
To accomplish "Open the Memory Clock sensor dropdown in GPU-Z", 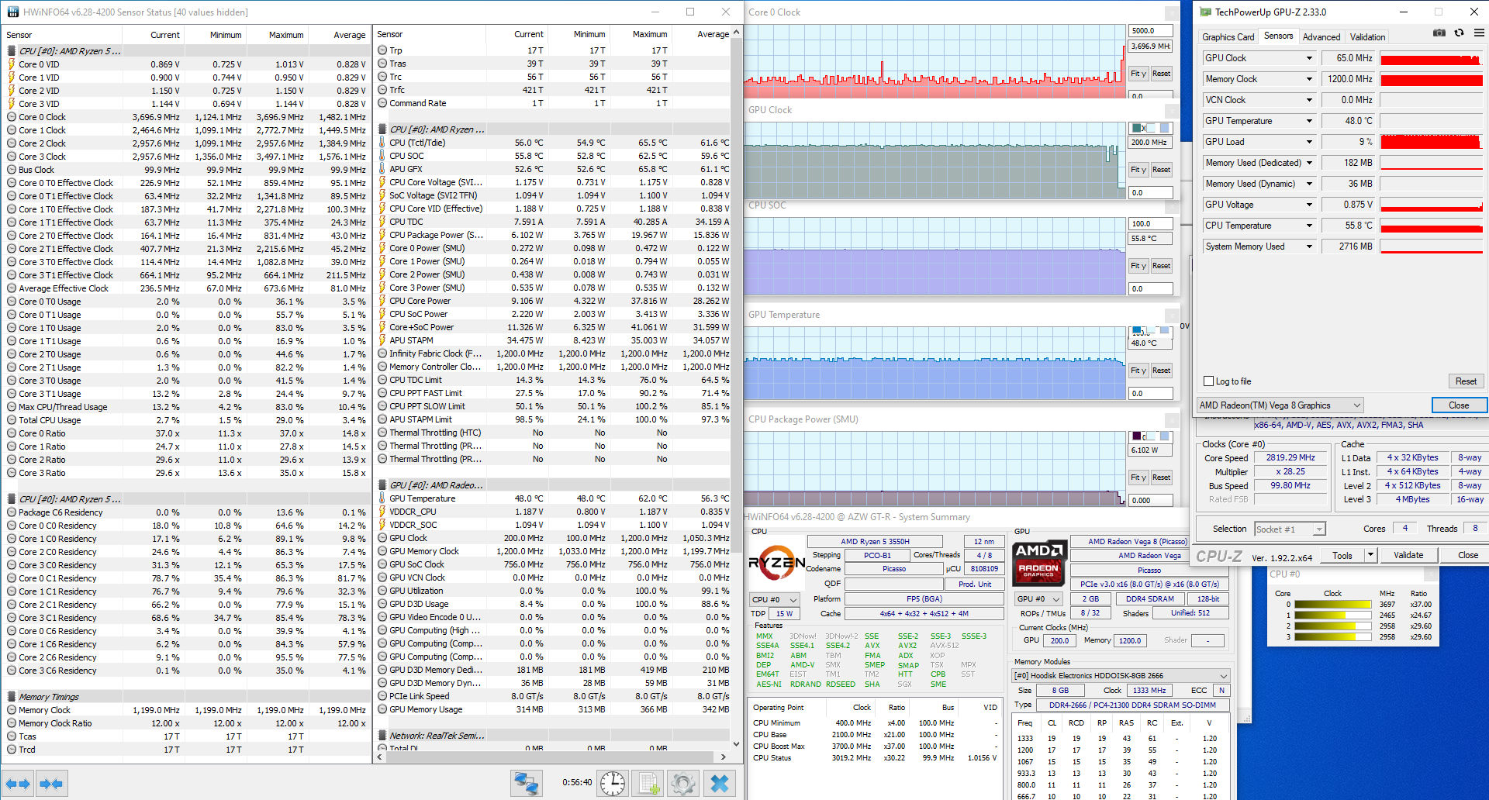I will click(x=1309, y=79).
